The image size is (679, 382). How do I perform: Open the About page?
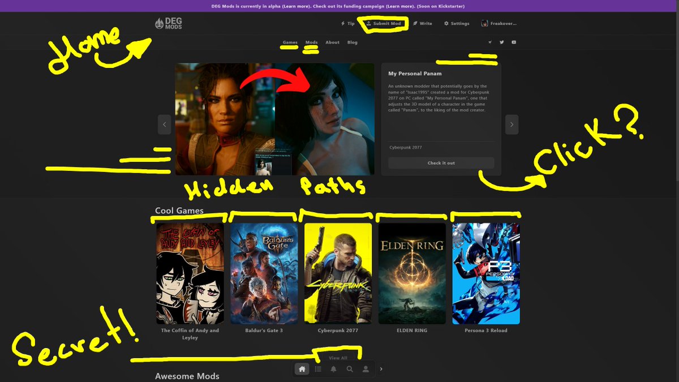pyautogui.click(x=333, y=42)
